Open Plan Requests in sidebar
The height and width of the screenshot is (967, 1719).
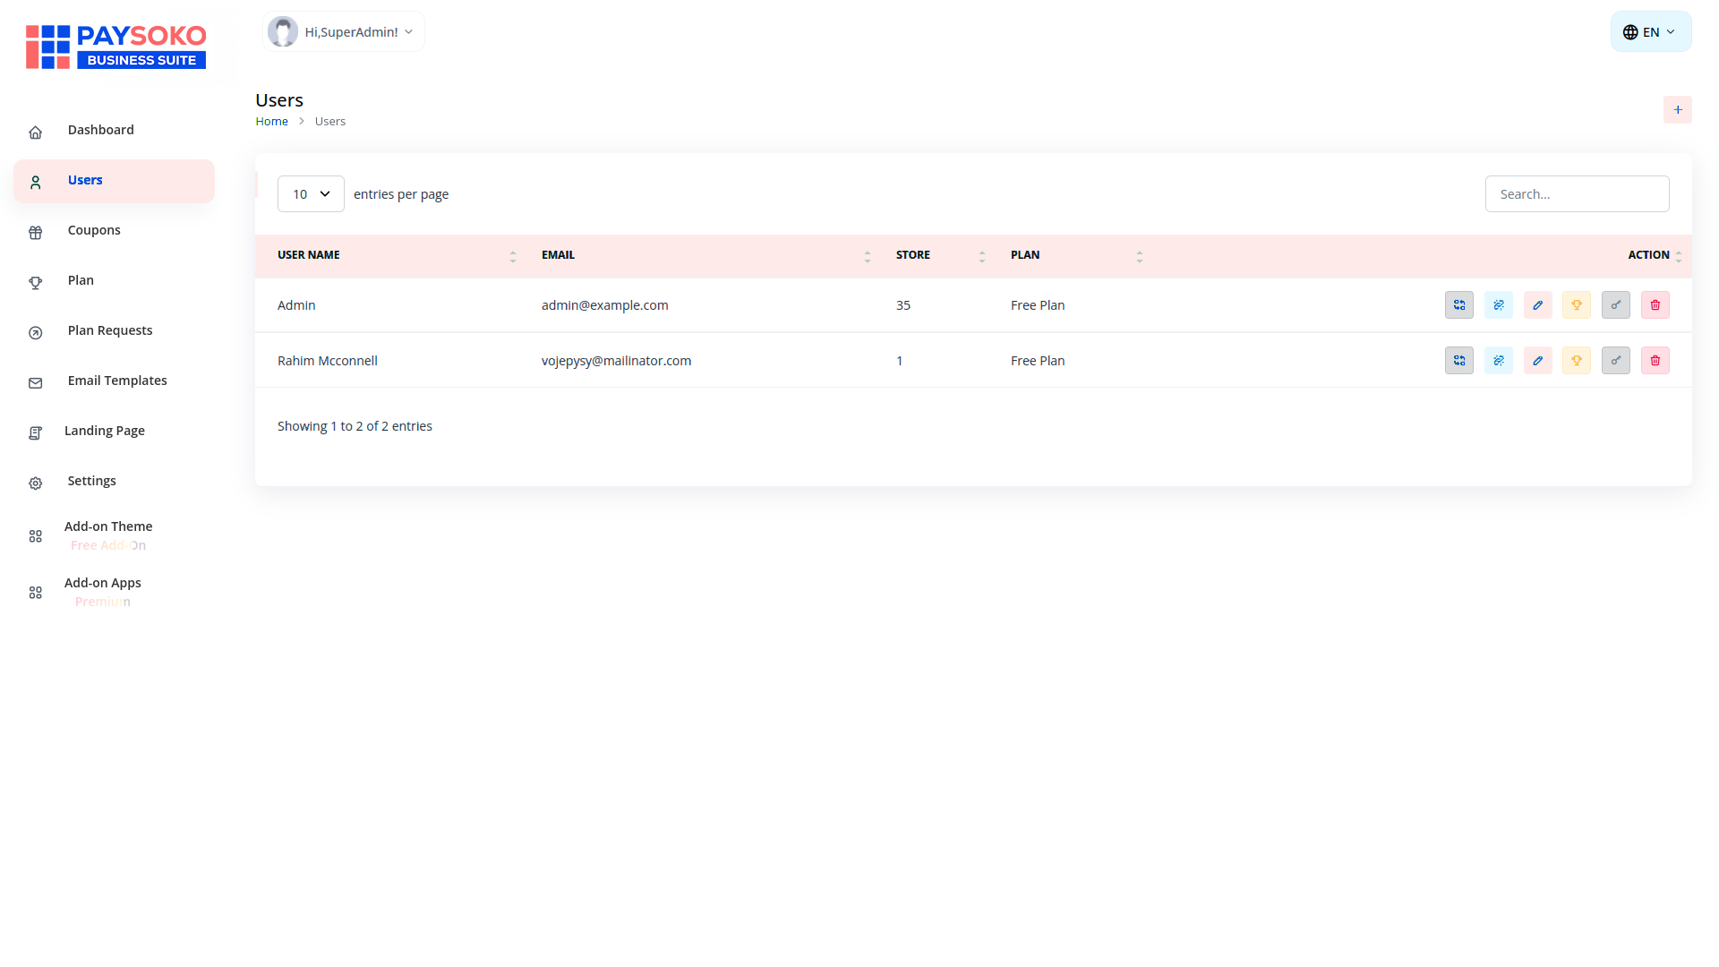(x=109, y=330)
